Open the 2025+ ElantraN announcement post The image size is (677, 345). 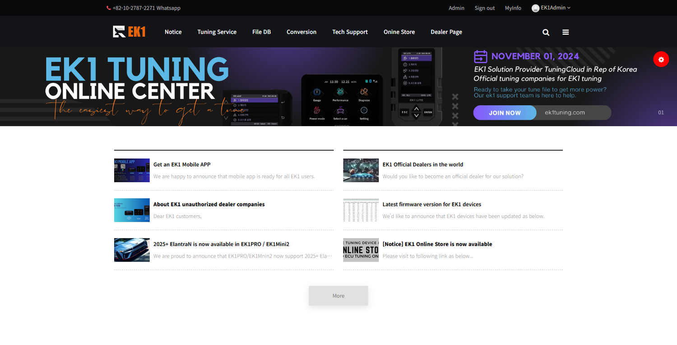pos(221,244)
